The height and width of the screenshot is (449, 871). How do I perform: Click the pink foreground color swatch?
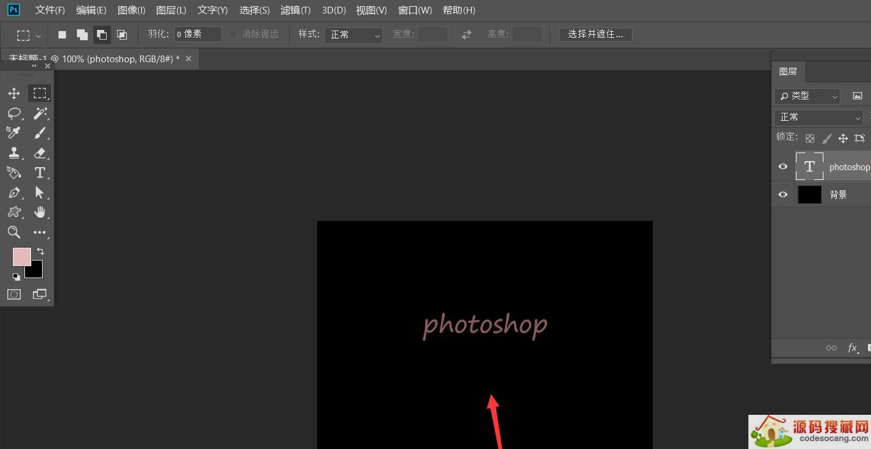coord(22,257)
